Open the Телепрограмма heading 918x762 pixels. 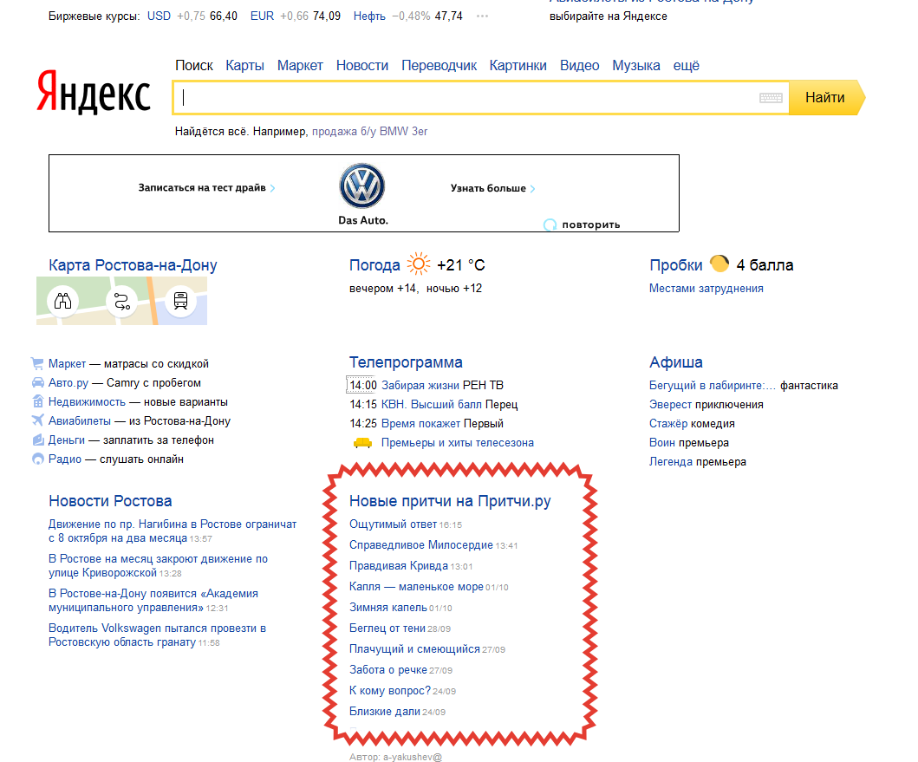pos(406,362)
